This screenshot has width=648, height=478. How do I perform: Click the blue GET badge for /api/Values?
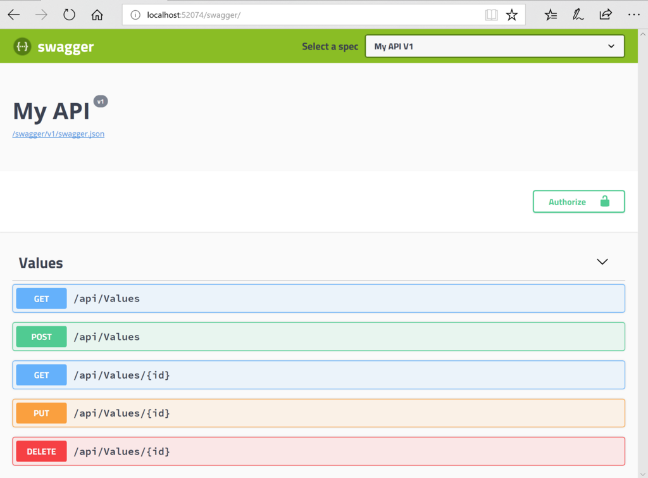coord(41,299)
